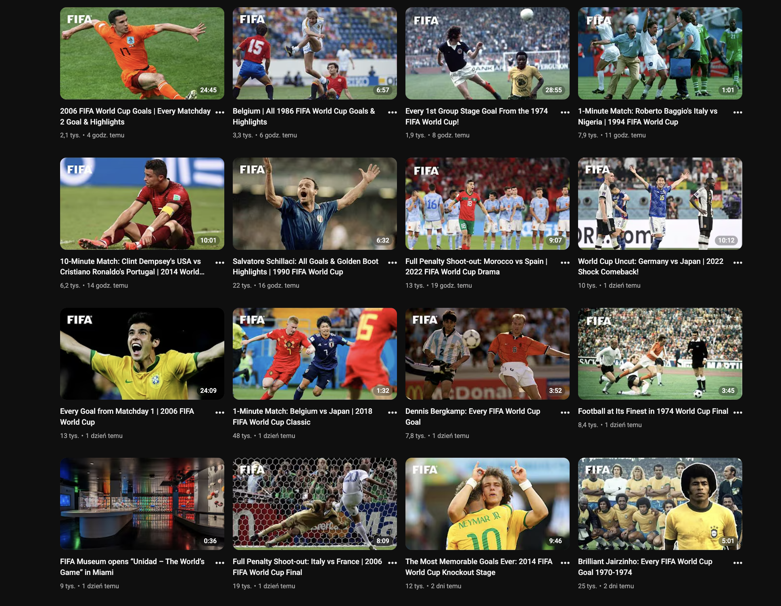Viewport: 781px width, 606px height.
Task: Open the Neymar Jr 2014 Memorable Goals thumbnail
Action: [487, 504]
